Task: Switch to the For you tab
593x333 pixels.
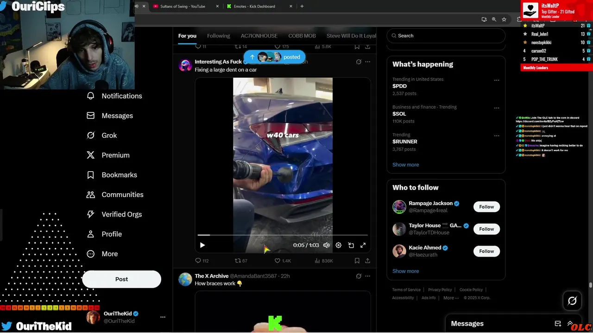Action: point(187,36)
